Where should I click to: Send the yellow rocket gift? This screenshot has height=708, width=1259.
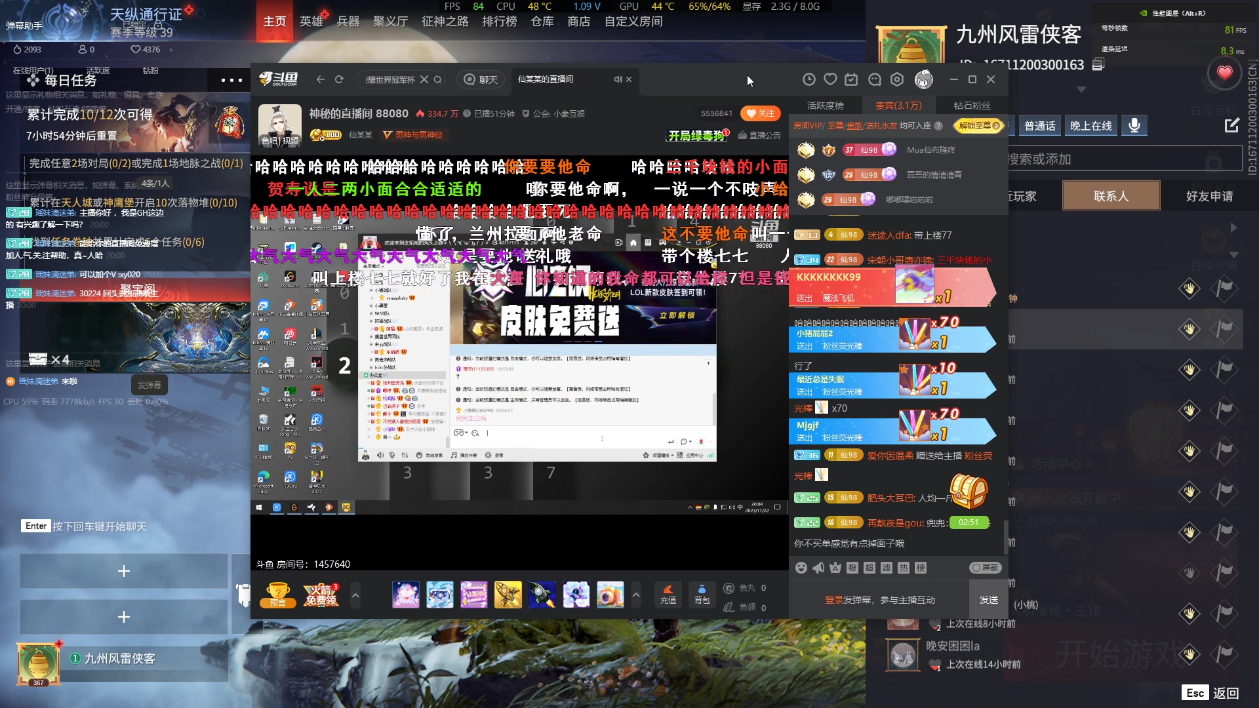[x=508, y=595]
